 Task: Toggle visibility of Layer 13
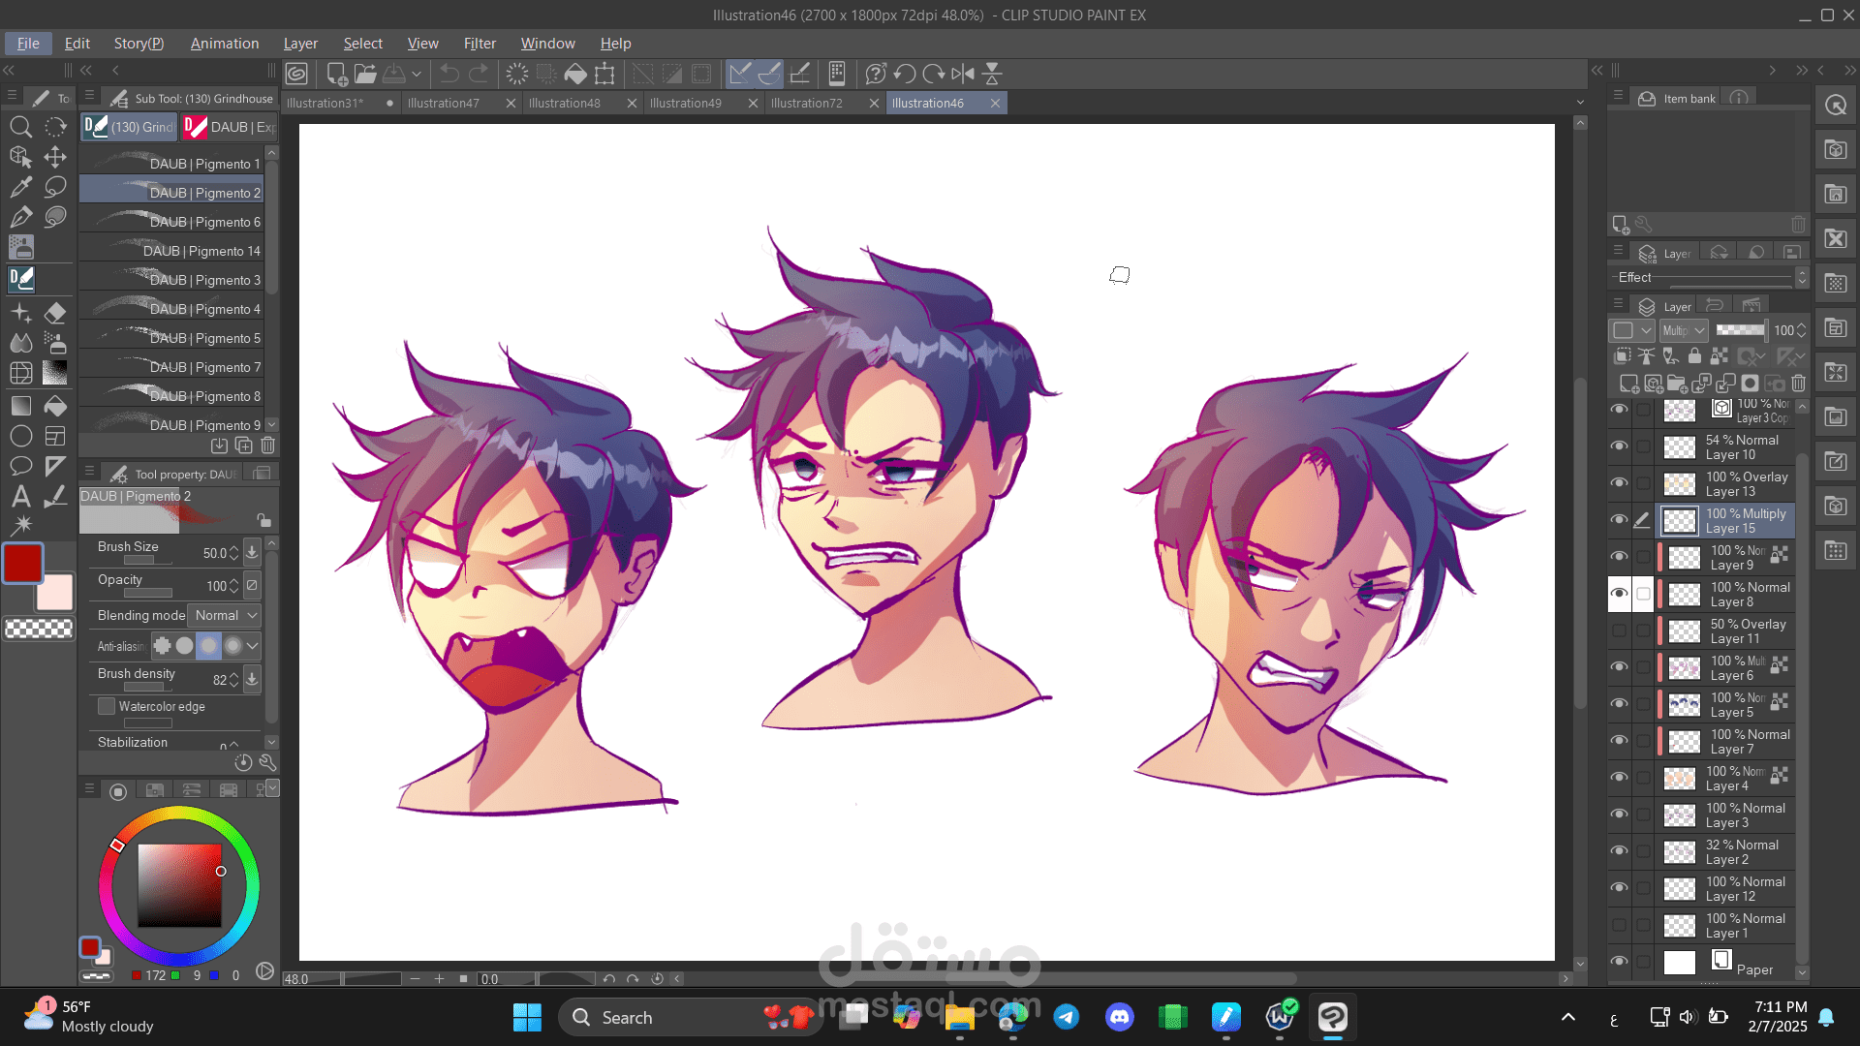[x=1619, y=483]
